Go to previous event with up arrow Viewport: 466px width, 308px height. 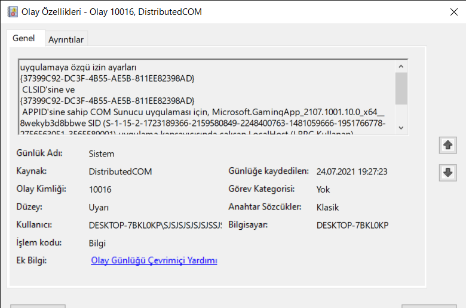point(447,144)
